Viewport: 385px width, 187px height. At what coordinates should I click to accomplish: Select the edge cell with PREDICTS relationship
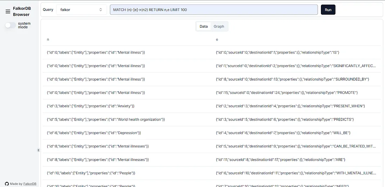(285, 119)
